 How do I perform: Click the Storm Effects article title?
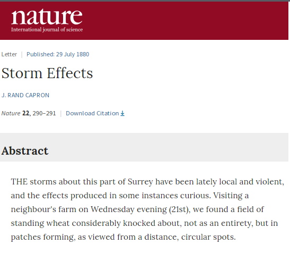(x=47, y=73)
